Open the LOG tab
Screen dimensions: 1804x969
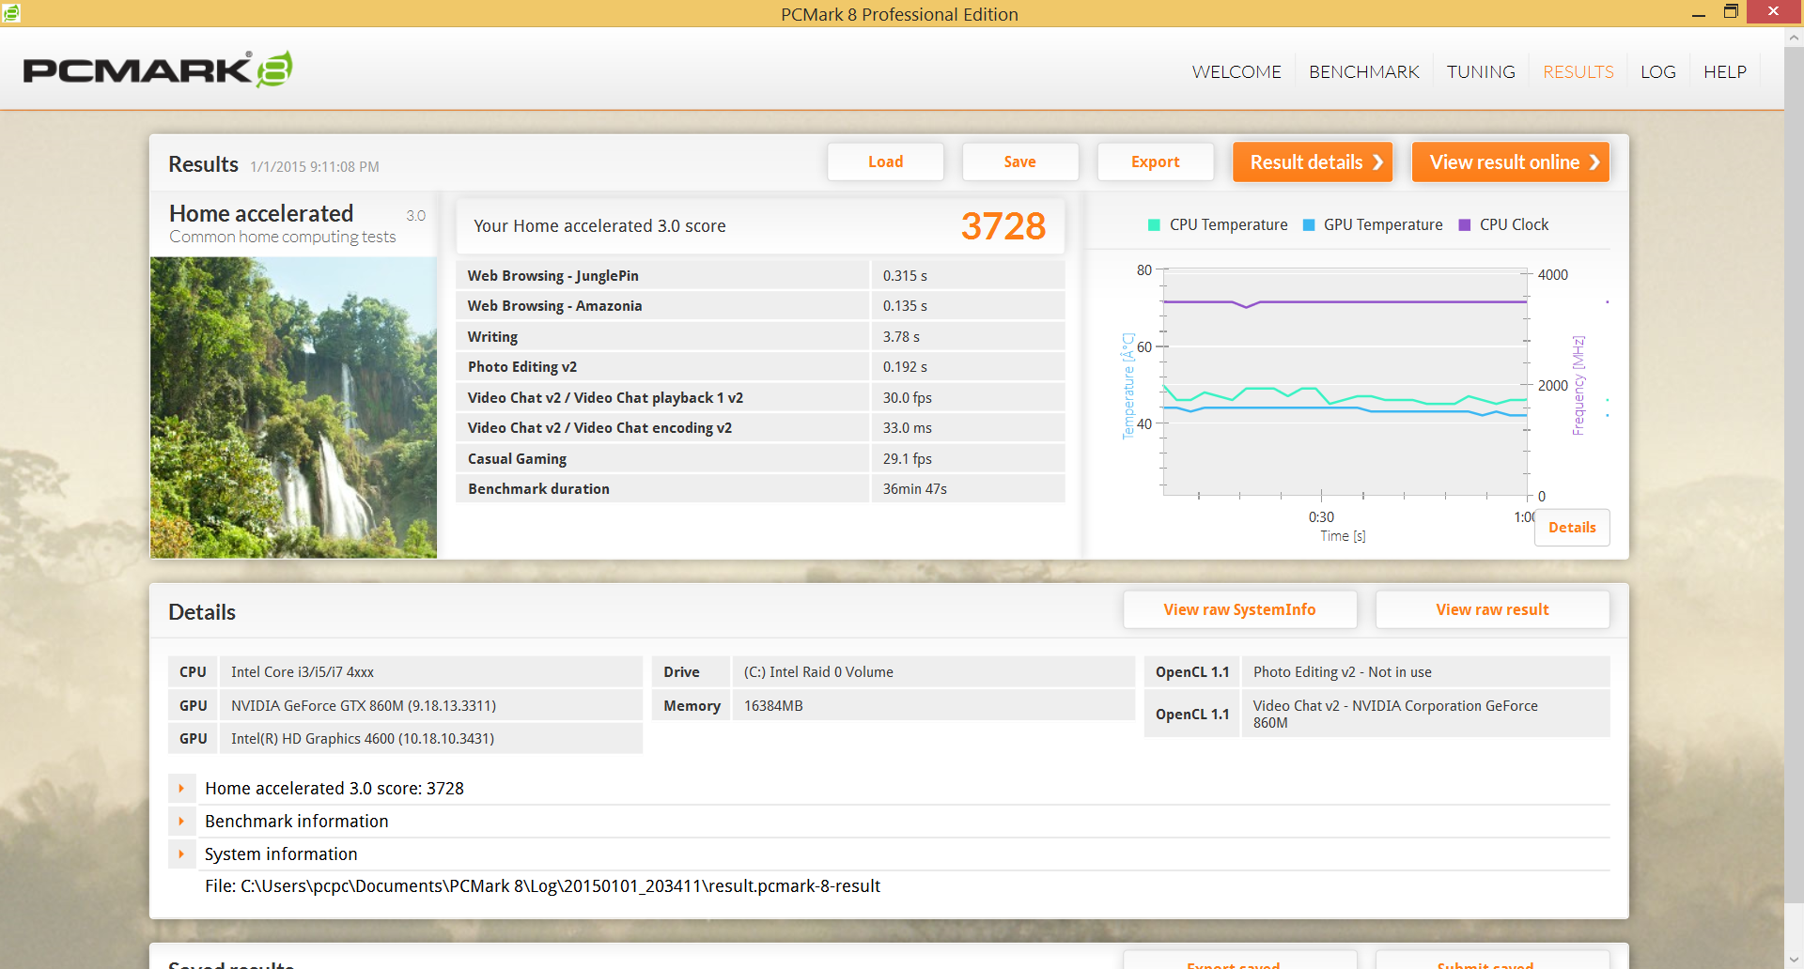(1658, 72)
